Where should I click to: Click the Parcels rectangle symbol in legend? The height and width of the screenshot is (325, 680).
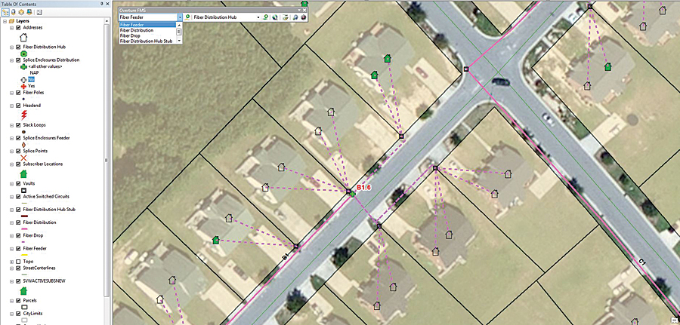(24, 307)
